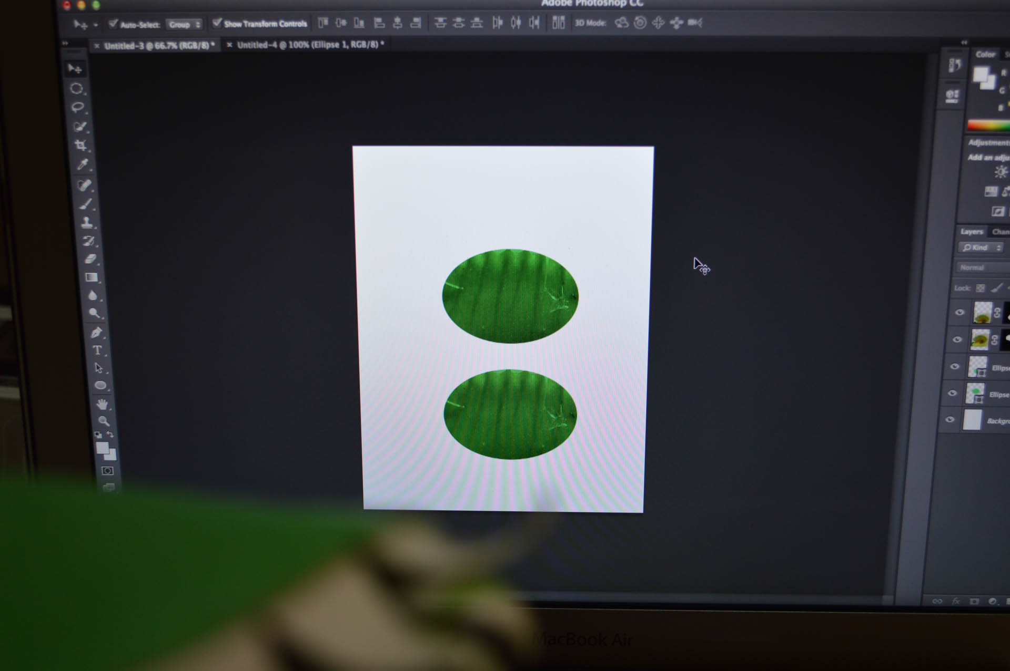Click Align Vertical Centers button

coord(341,23)
